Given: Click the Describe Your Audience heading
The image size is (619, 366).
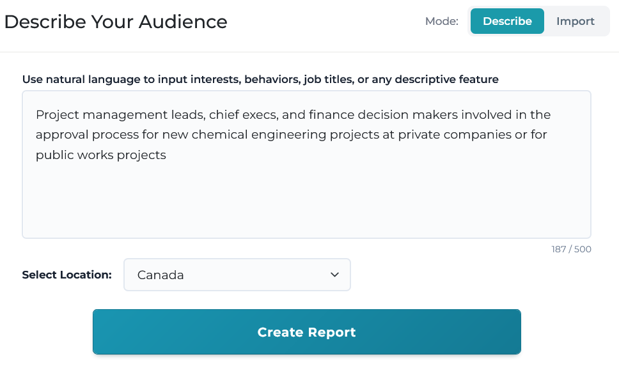Looking at the screenshot, I should click(x=116, y=22).
